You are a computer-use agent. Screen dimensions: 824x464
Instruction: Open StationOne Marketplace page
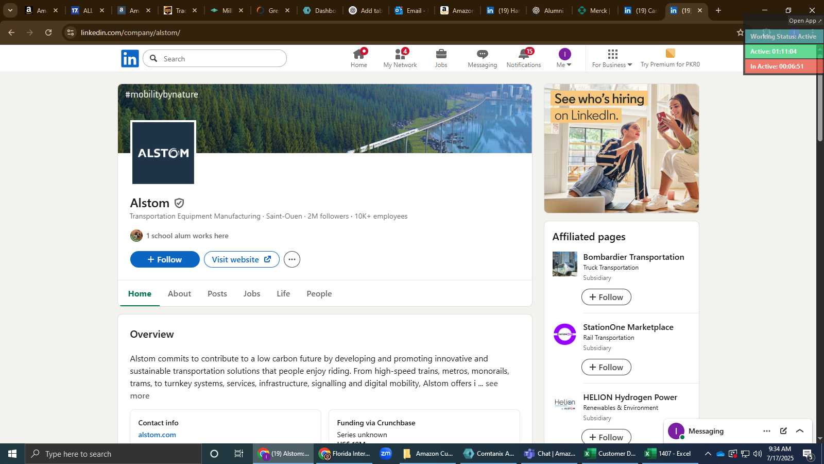628,327
